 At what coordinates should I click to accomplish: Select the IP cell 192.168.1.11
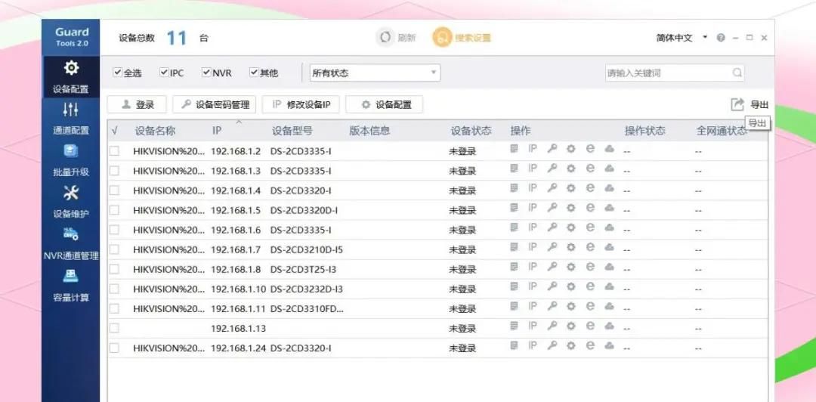238,309
